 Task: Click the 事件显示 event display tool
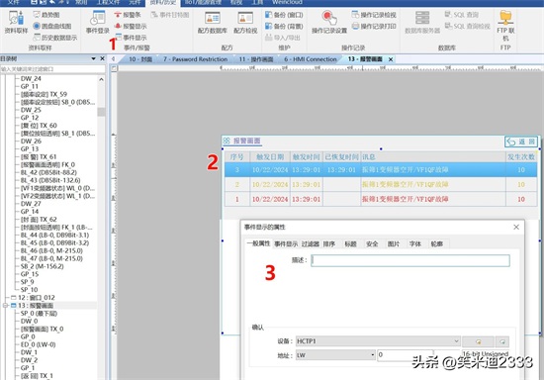pyautogui.click(x=131, y=38)
